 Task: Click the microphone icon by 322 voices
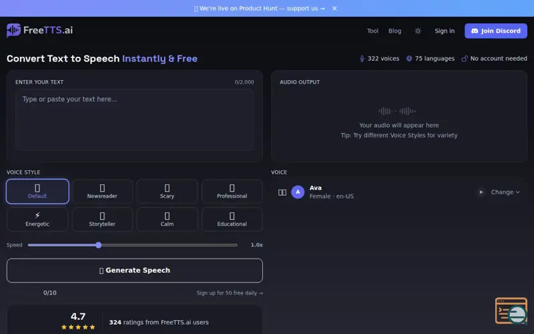click(362, 59)
